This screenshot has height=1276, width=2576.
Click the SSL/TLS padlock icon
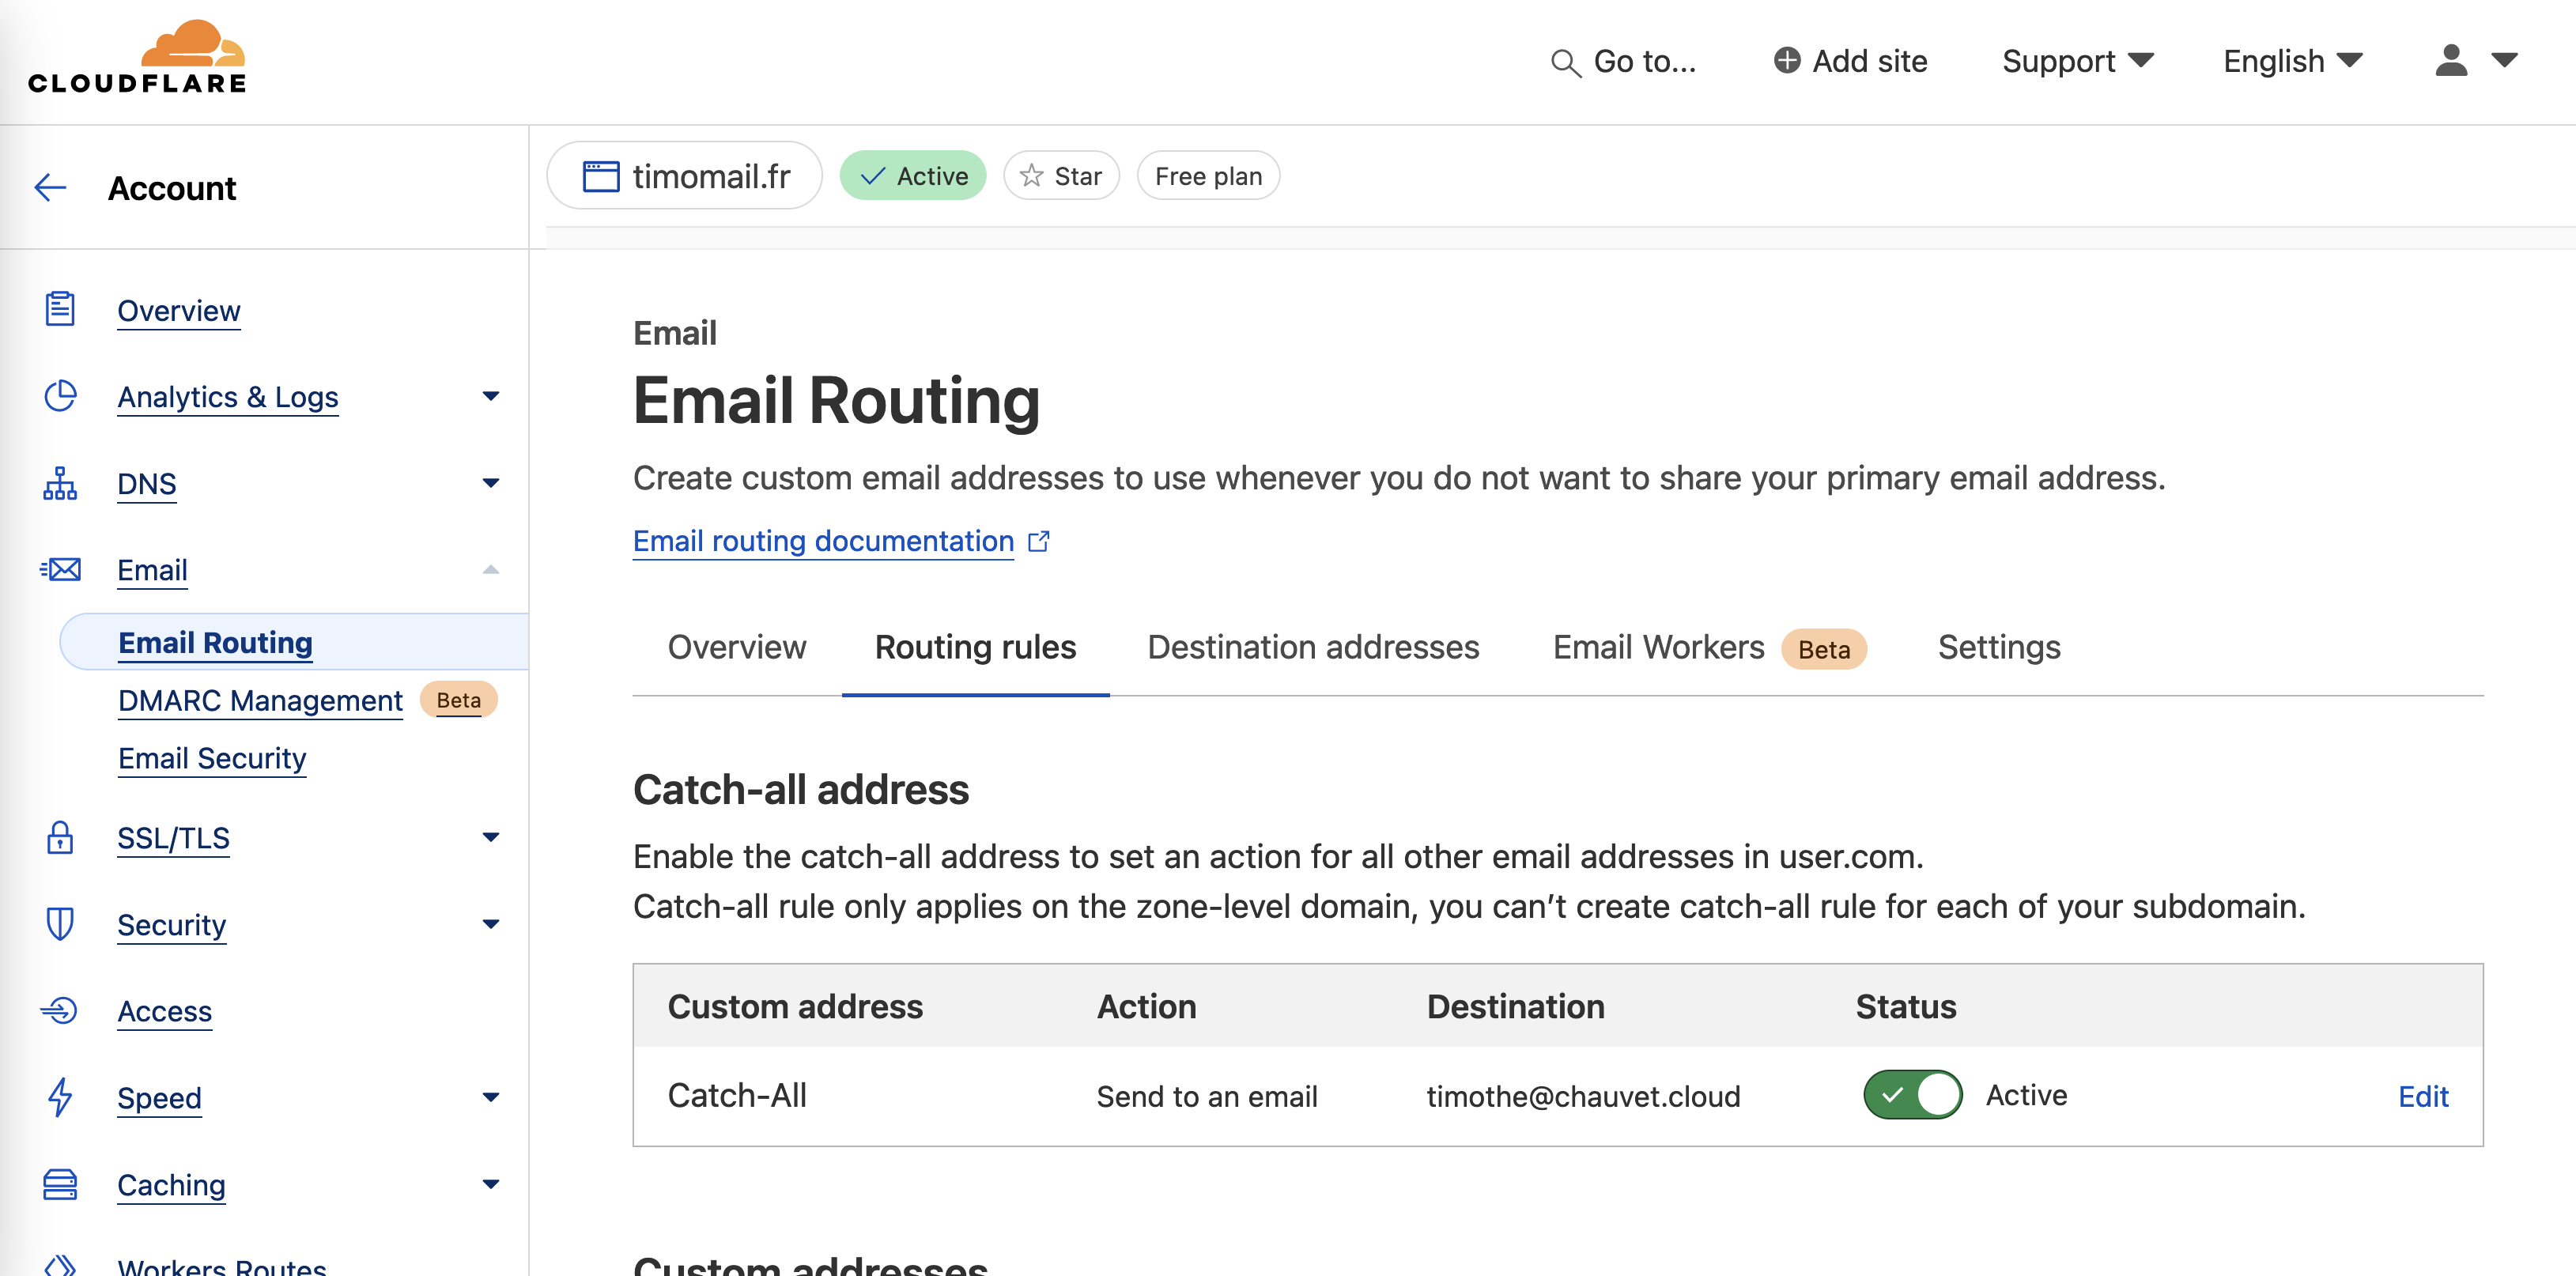tap(60, 837)
